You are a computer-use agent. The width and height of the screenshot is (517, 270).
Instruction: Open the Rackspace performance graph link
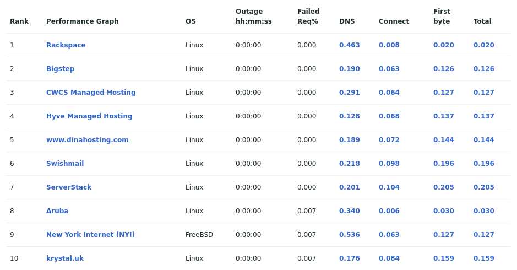tap(66, 45)
